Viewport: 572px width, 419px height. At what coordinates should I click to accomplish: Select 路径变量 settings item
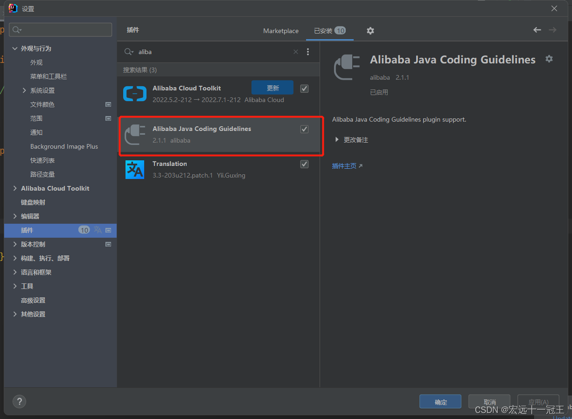coord(42,174)
